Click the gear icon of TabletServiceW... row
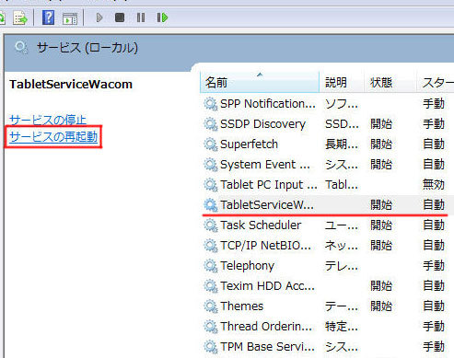 (211, 205)
